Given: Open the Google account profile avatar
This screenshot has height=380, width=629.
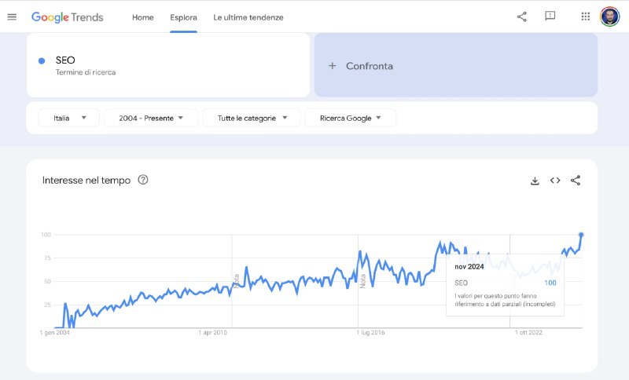Looking at the screenshot, I should (x=609, y=16).
